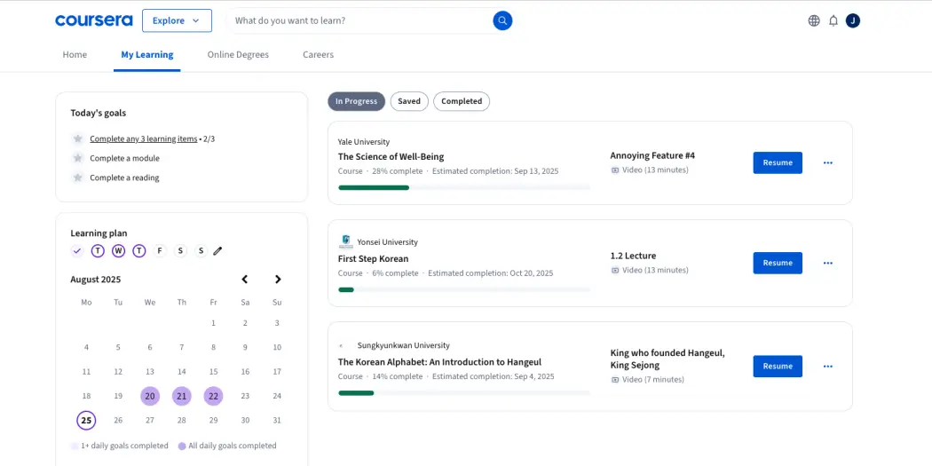The image size is (932, 466).
Task: Go to next month in calendar
Action: coord(277,280)
